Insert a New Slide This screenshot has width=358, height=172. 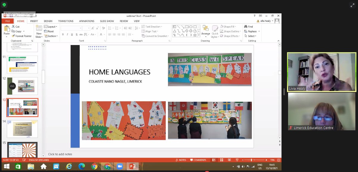click(39, 31)
